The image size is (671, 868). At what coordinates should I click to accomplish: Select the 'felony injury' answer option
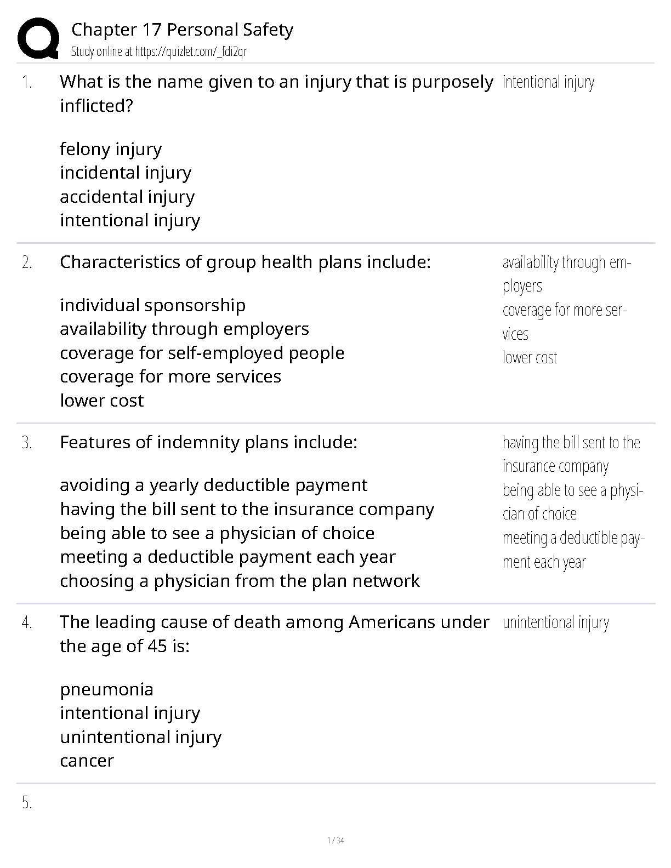[111, 149]
